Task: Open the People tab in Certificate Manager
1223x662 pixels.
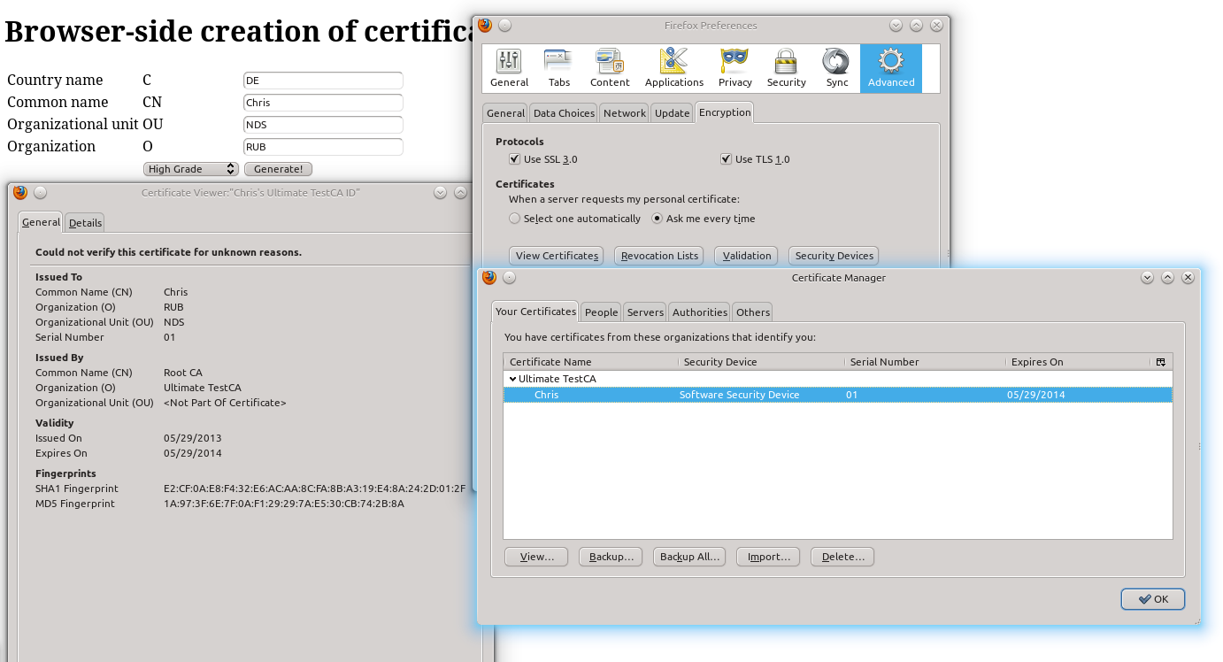Action: [x=601, y=312]
